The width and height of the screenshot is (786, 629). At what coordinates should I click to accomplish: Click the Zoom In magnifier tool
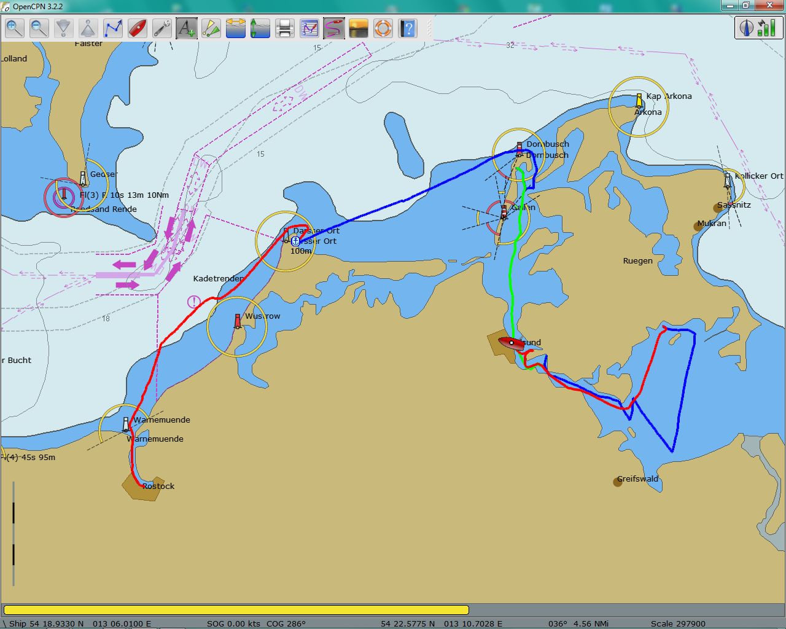(15, 28)
